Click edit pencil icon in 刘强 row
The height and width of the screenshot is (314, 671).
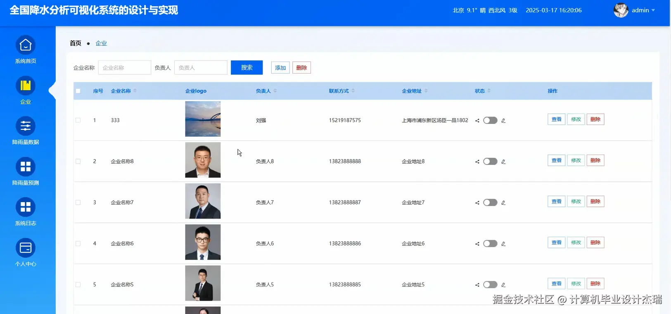coord(503,121)
